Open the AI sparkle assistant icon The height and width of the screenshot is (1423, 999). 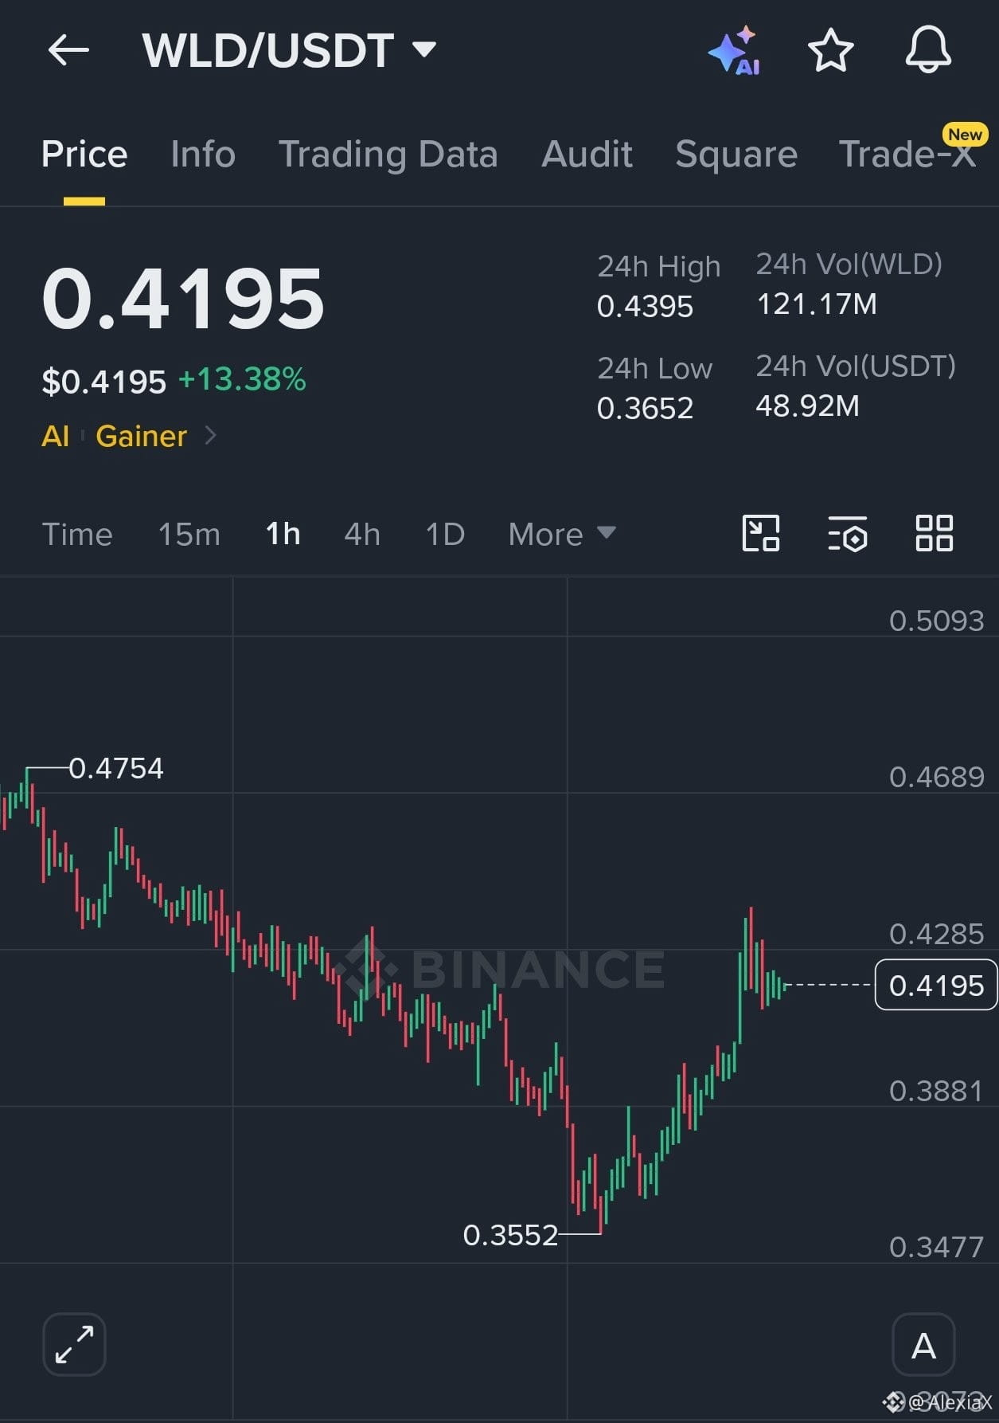point(735,51)
